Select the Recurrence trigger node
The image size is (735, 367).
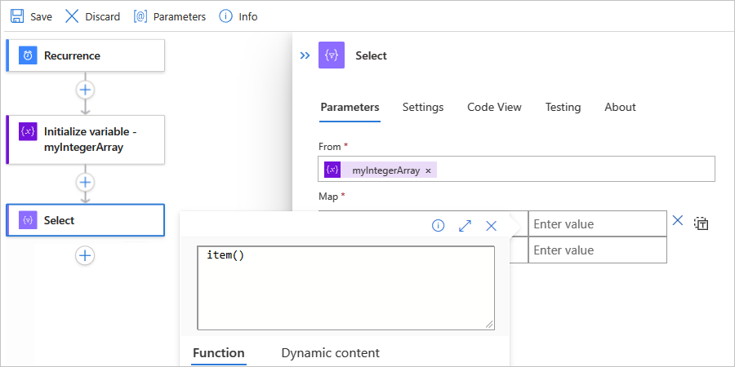click(86, 55)
